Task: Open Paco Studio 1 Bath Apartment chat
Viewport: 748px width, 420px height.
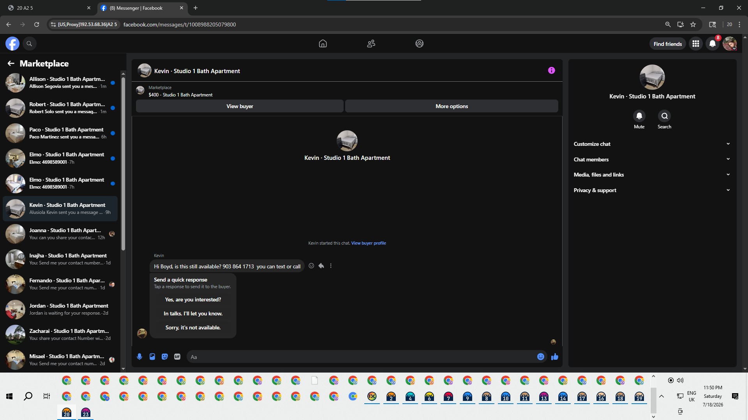Action: click(x=60, y=133)
